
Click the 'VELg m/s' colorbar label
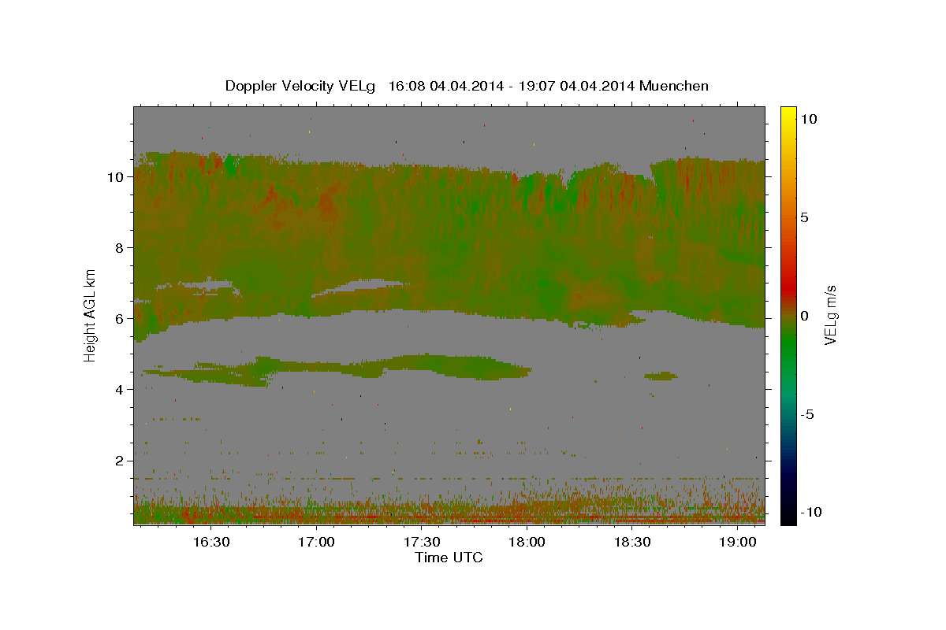click(x=831, y=315)
